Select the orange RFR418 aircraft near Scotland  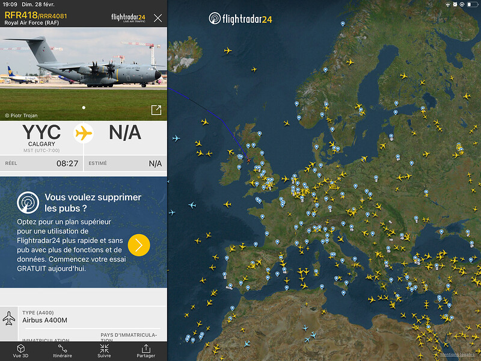(x=248, y=160)
